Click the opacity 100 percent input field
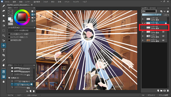The width and height of the screenshot is (171, 97). 165,15
